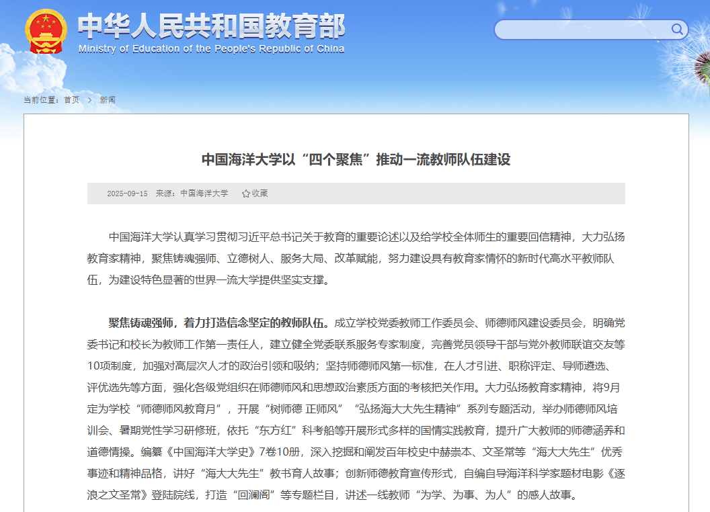This screenshot has height=512, width=710.
Task: Click the text mentioning 师德师风教育月
Action: tap(182, 409)
